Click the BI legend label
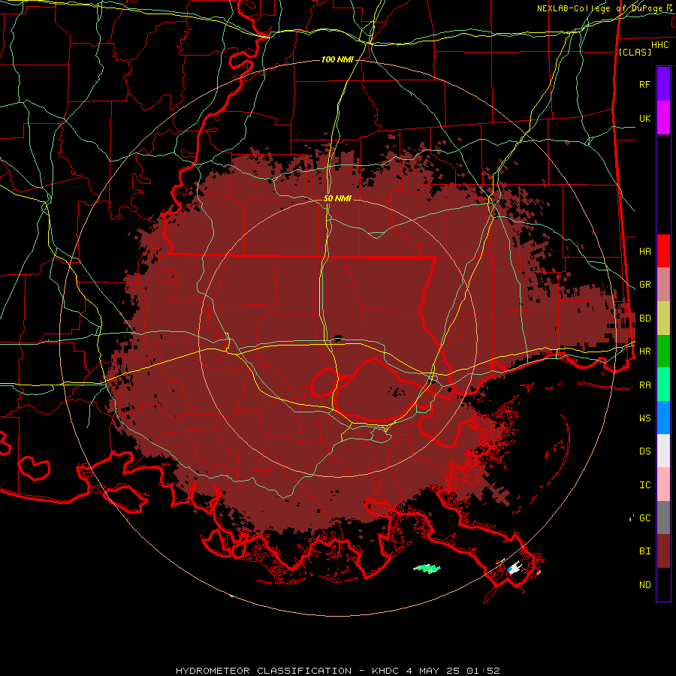676x676 pixels. (x=644, y=551)
